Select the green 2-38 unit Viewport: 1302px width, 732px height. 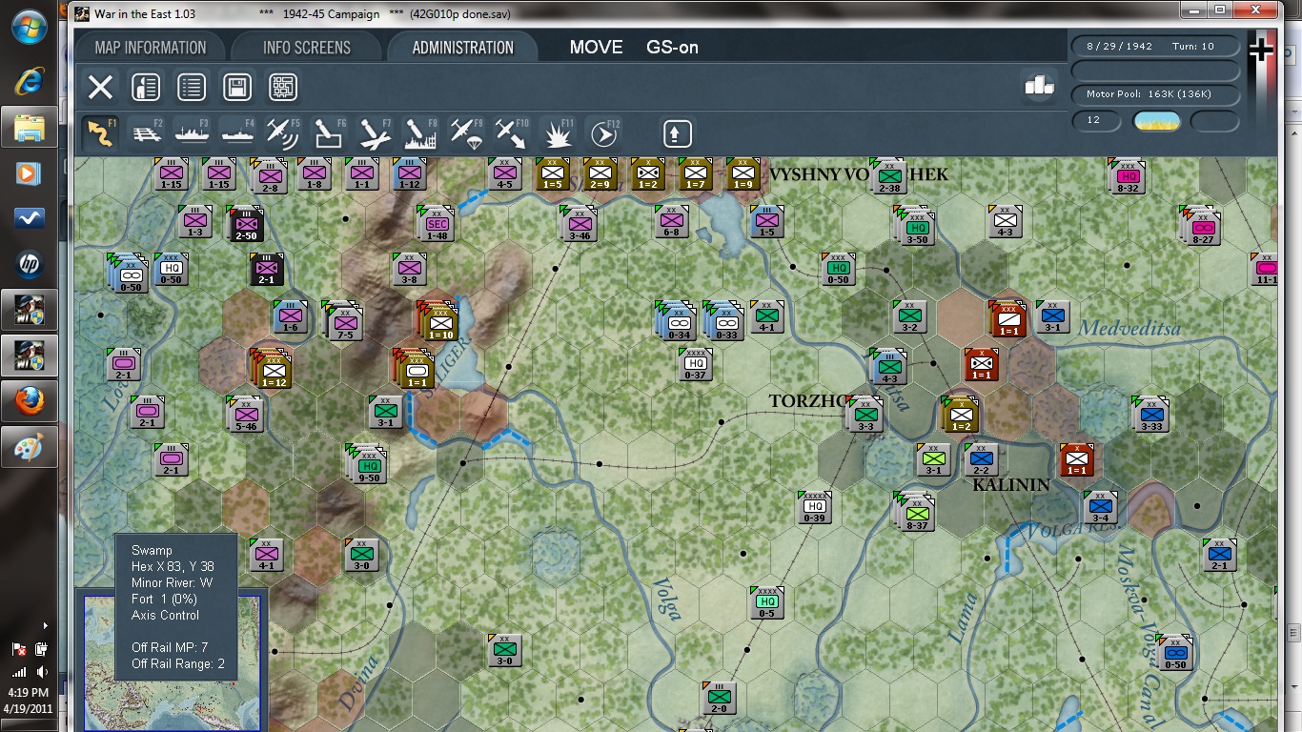tap(888, 176)
